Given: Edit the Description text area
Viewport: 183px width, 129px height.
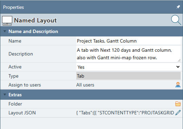Looking at the screenshot, I should (128, 54).
